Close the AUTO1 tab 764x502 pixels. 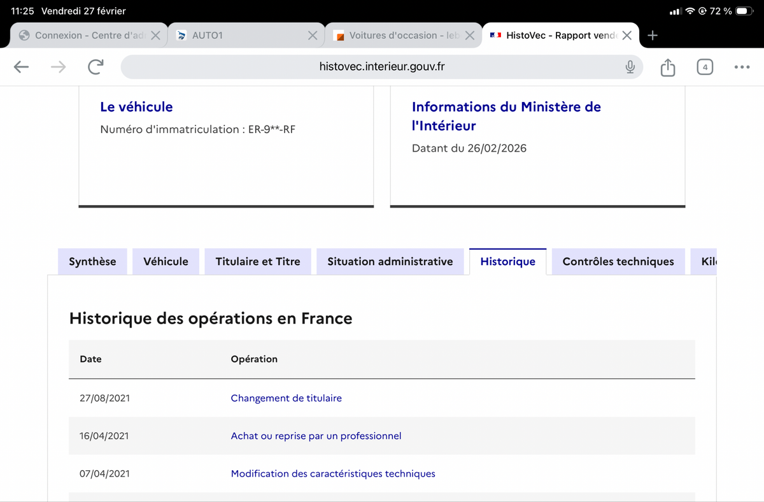(x=313, y=36)
